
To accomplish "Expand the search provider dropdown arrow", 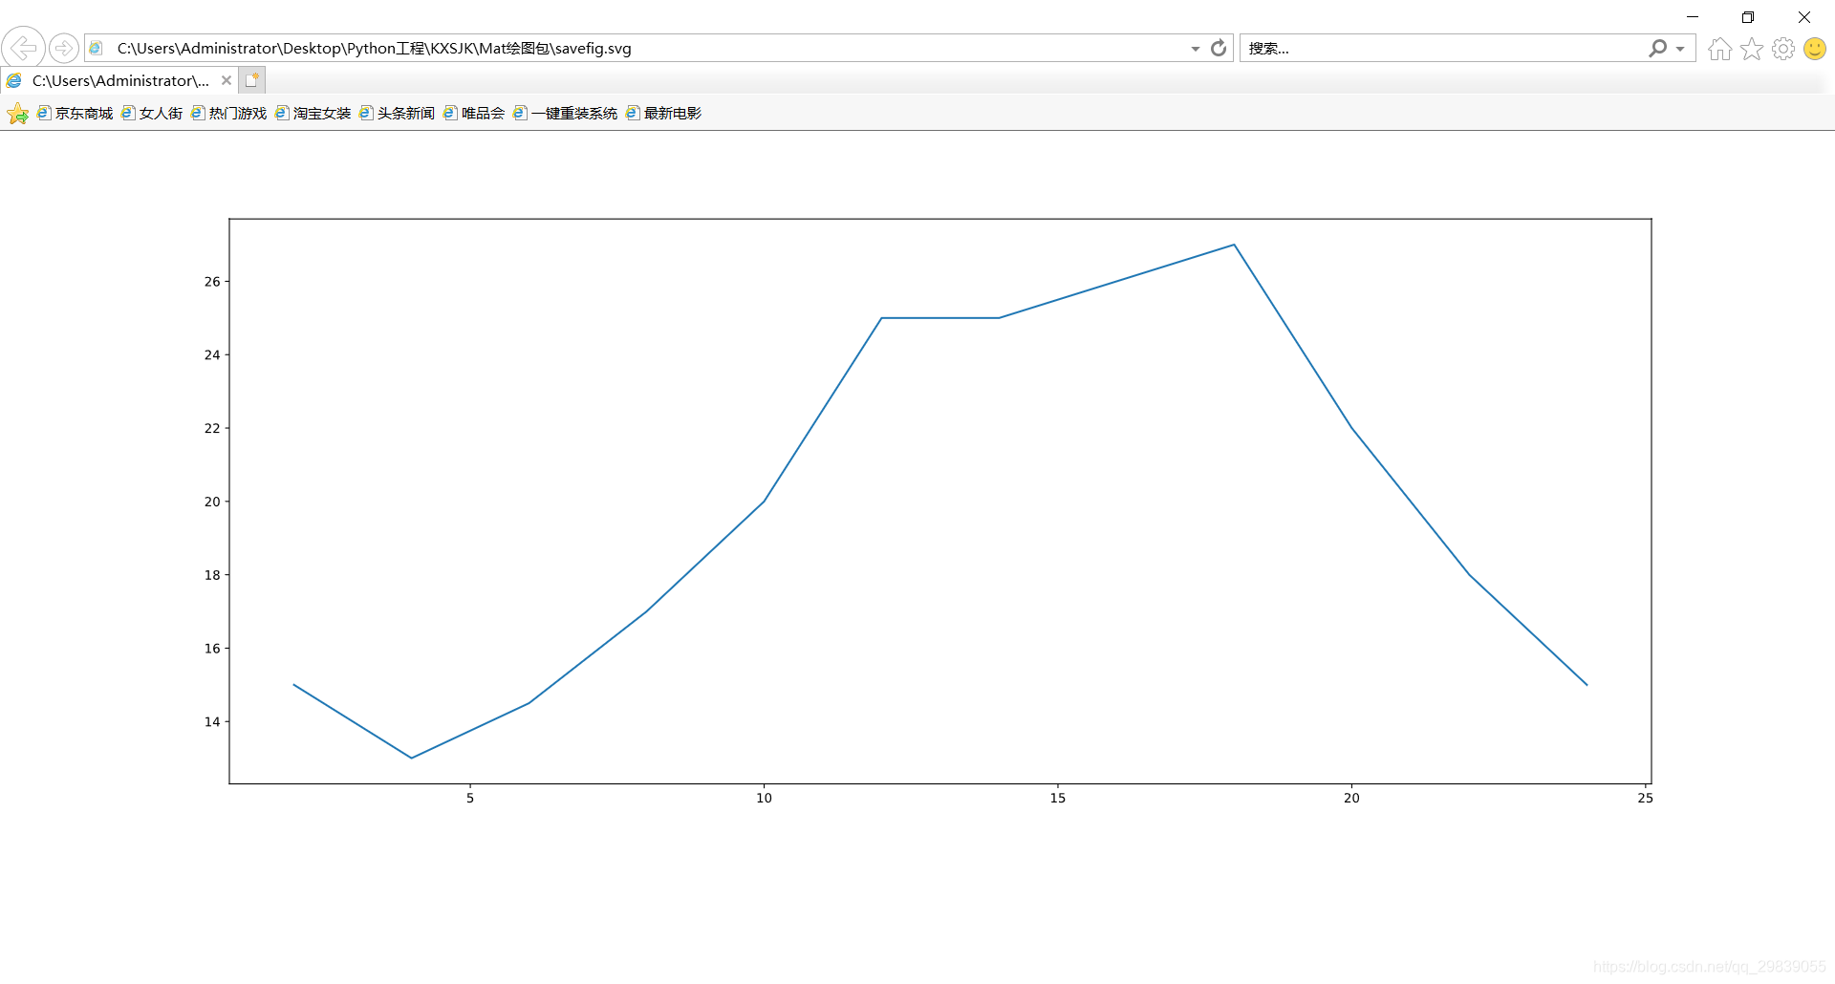I will [1680, 49].
